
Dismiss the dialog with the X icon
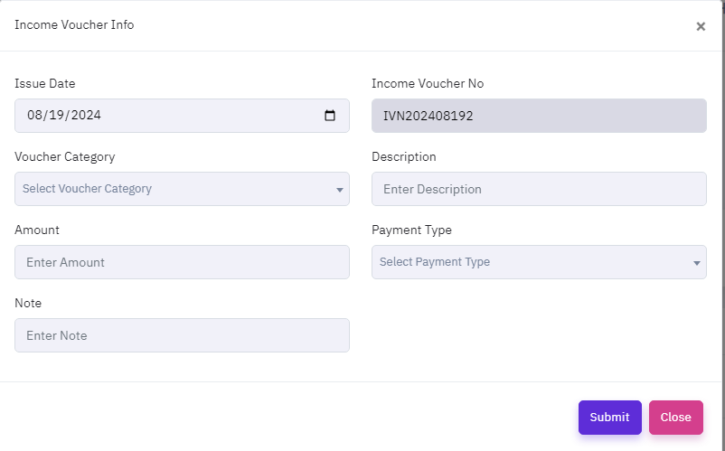701,26
